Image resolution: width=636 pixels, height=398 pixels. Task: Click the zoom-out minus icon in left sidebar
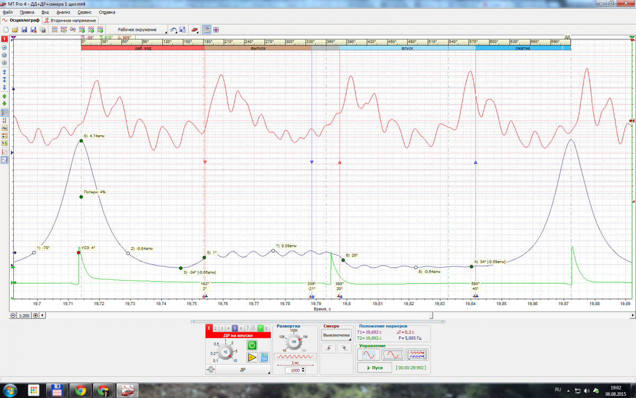[x=4, y=47]
